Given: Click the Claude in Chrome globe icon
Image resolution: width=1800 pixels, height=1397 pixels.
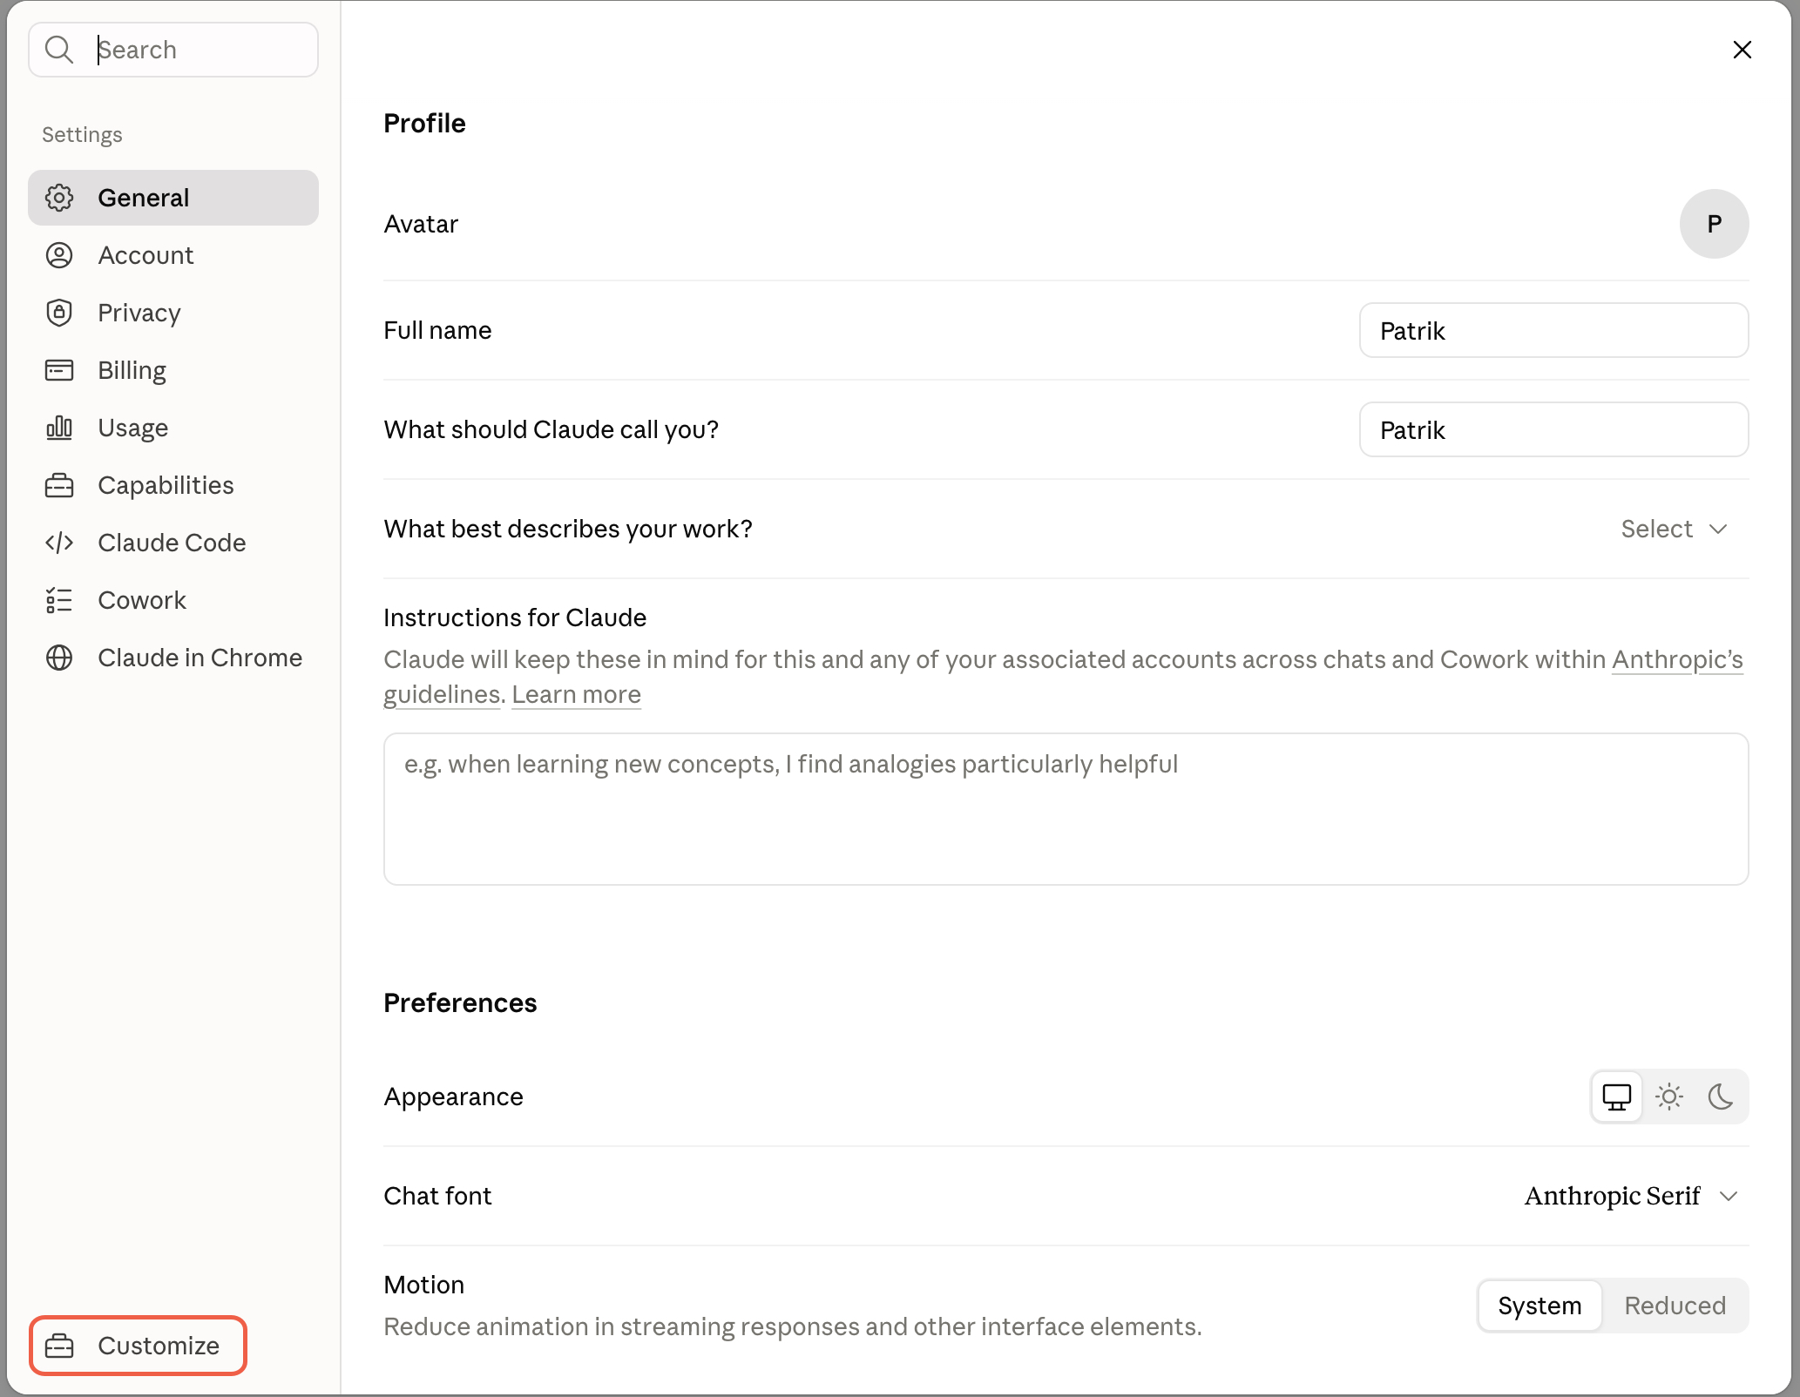Looking at the screenshot, I should click(59, 658).
